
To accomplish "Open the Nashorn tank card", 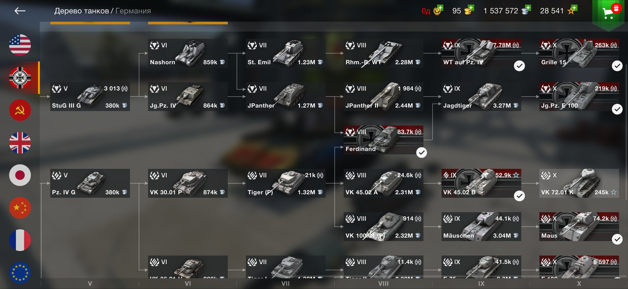I will [x=188, y=53].
